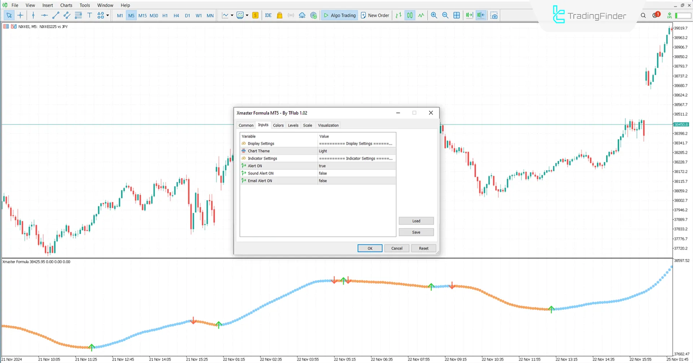This screenshot has width=693, height=363.
Task: Switch to the Colors tab
Action: point(278,125)
